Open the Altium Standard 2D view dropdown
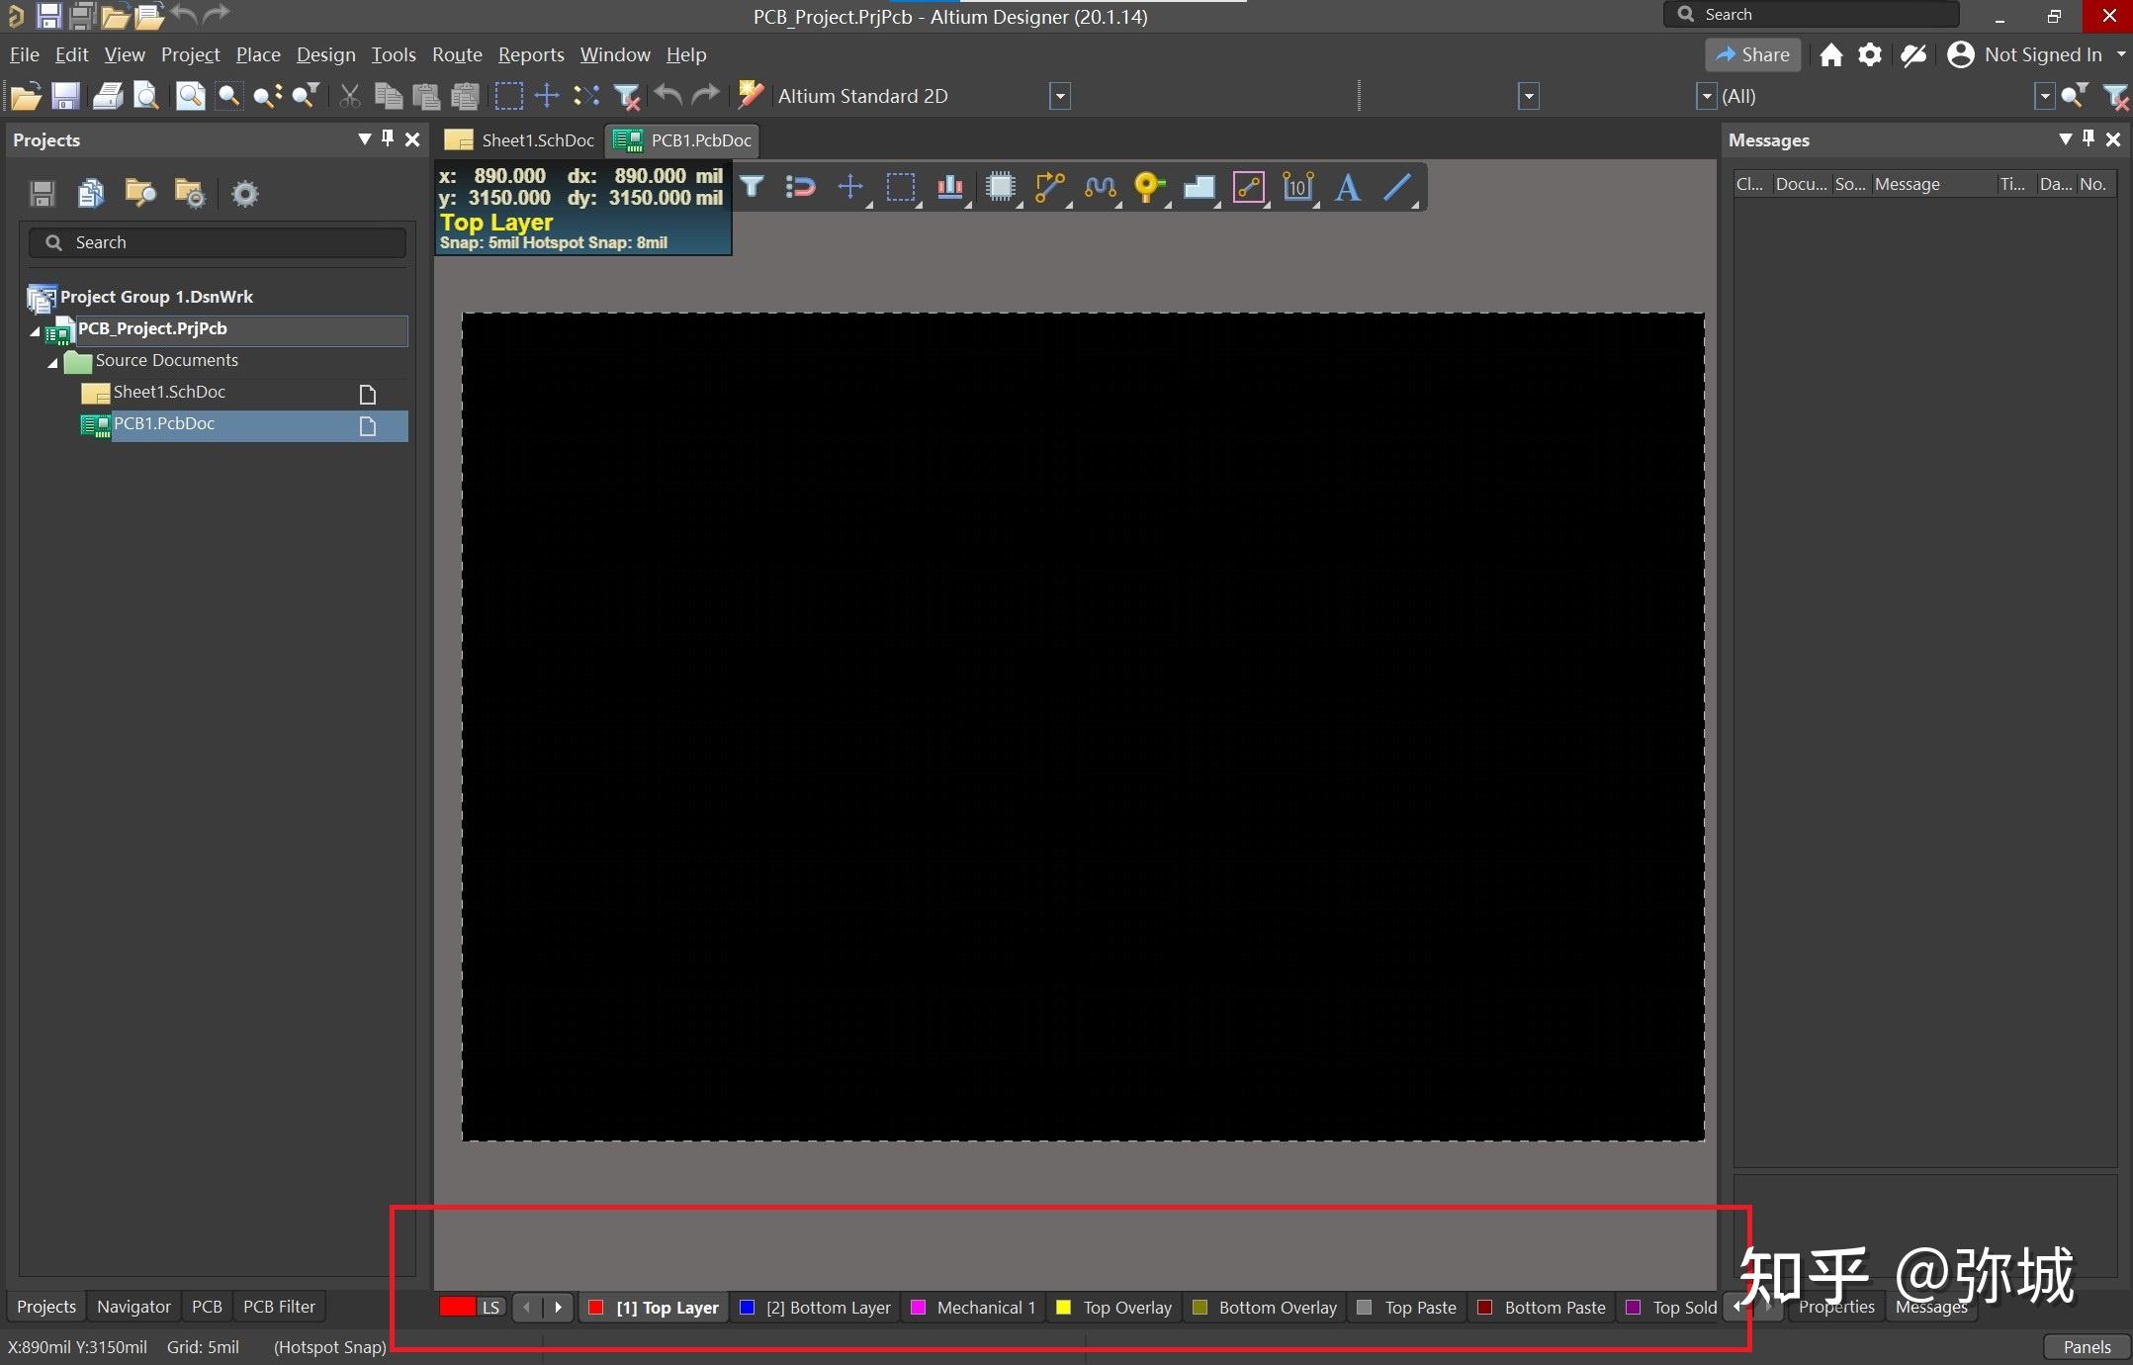The image size is (2133, 1365). click(x=1059, y=96)
